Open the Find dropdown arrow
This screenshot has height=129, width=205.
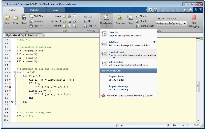[95, 26]
